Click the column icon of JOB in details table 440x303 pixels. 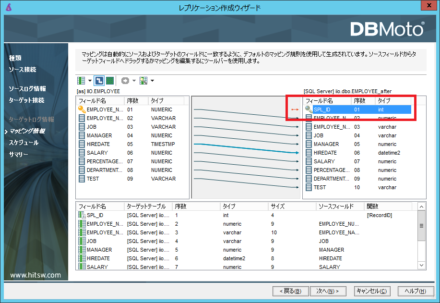(x=82, y=241)
